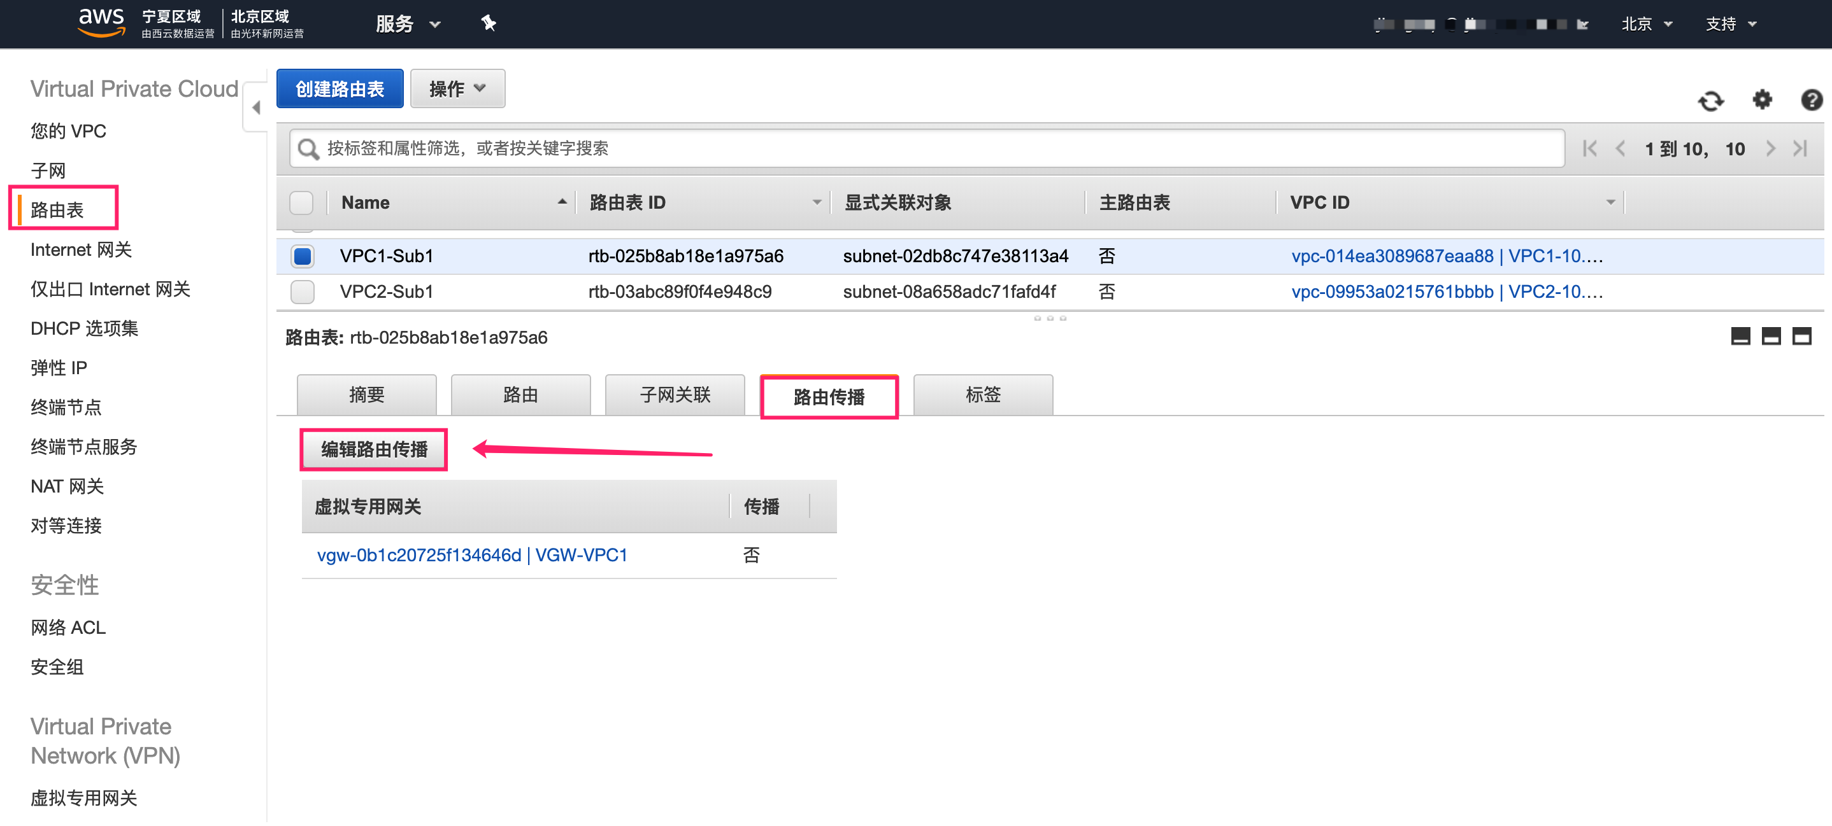Go to the next page arrow
The width and height of the screenshot is (1832, 826).
pyautogui.click(x=1770, y=148)
